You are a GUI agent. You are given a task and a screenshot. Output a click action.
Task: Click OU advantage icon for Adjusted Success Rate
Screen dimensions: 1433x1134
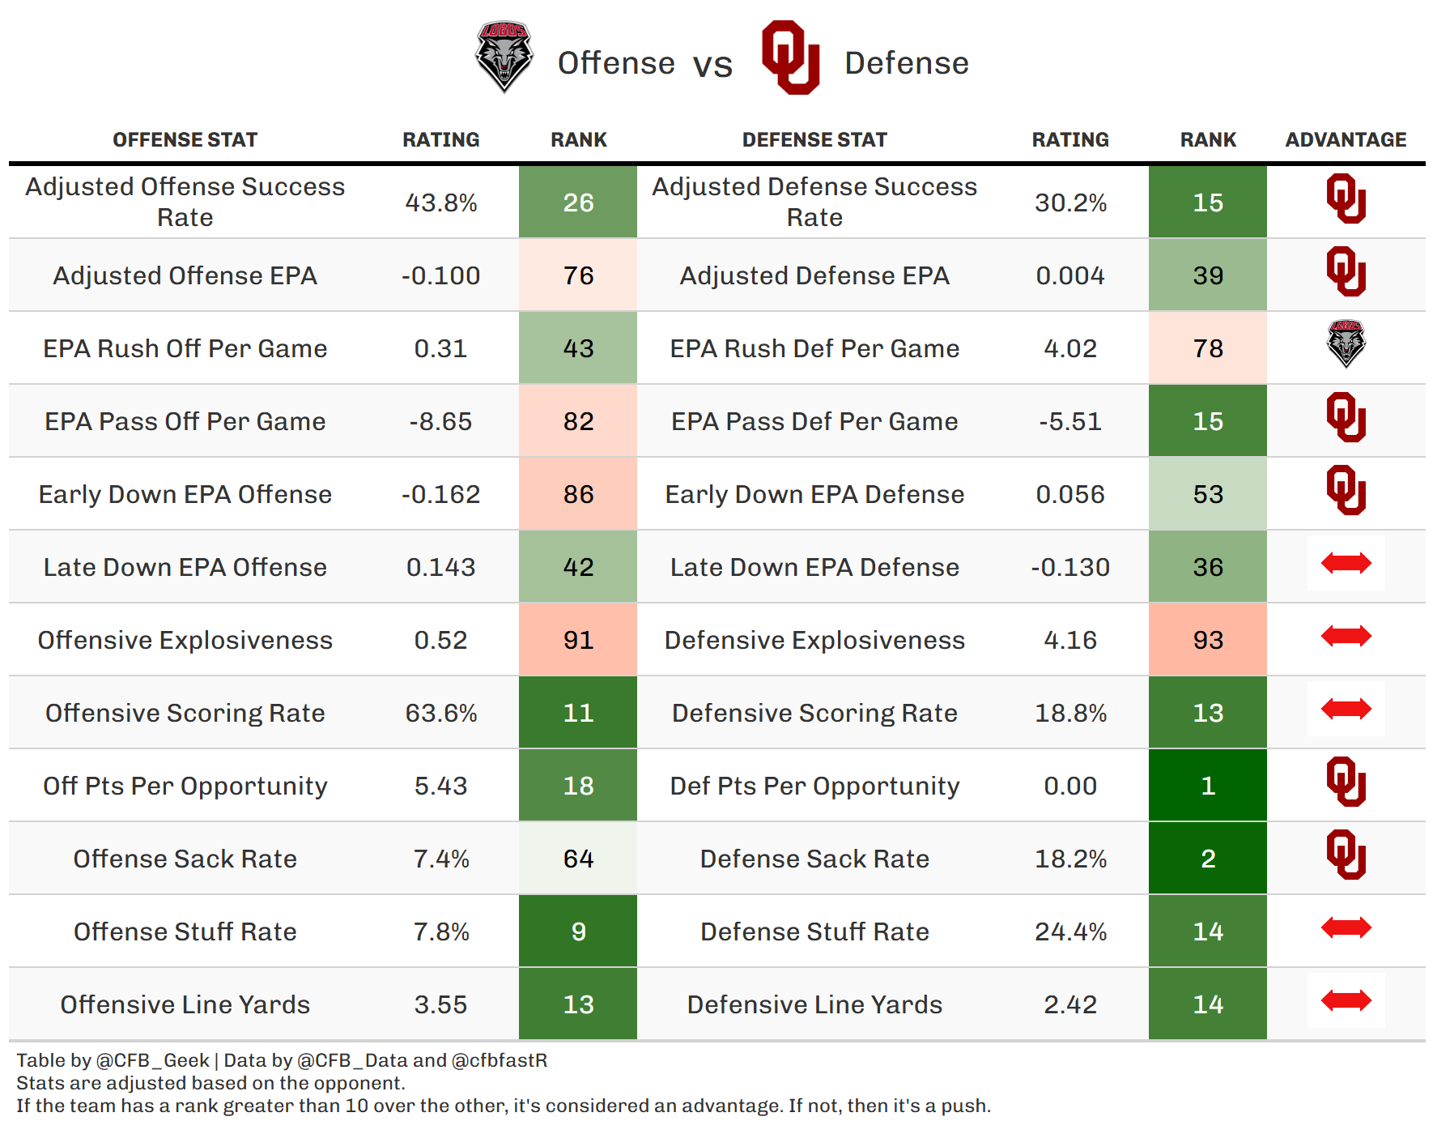(x=1346, y=198)
